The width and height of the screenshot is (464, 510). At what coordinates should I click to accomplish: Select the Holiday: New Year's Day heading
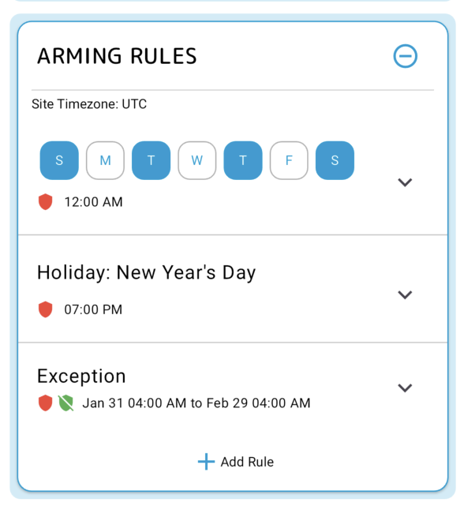pyautogui.click(x=146, y=272)
